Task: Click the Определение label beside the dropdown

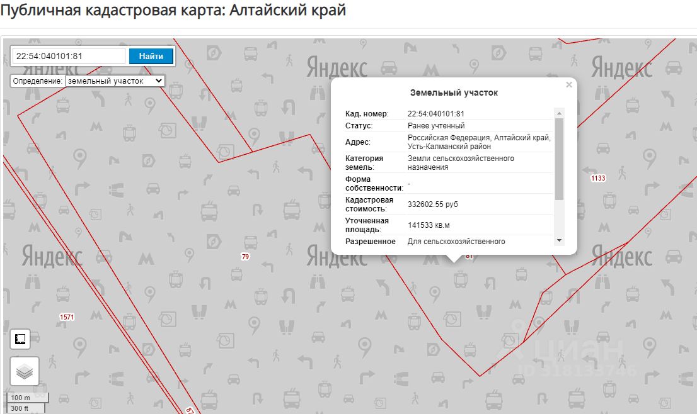Action: (38, 81)
